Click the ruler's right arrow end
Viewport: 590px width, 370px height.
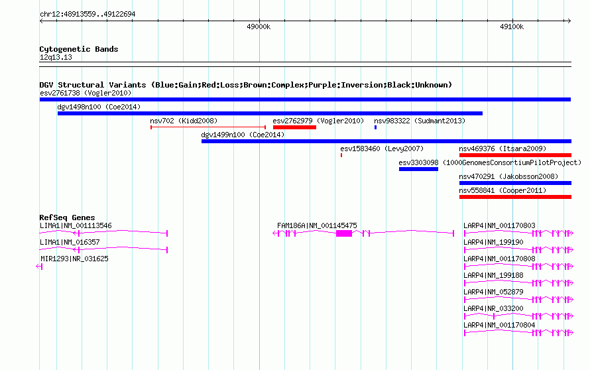pos(569,21)
